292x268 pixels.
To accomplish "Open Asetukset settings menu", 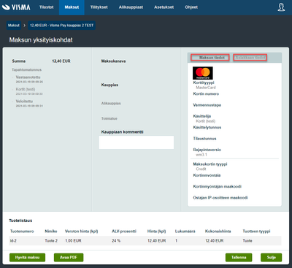I will [164, 7].
